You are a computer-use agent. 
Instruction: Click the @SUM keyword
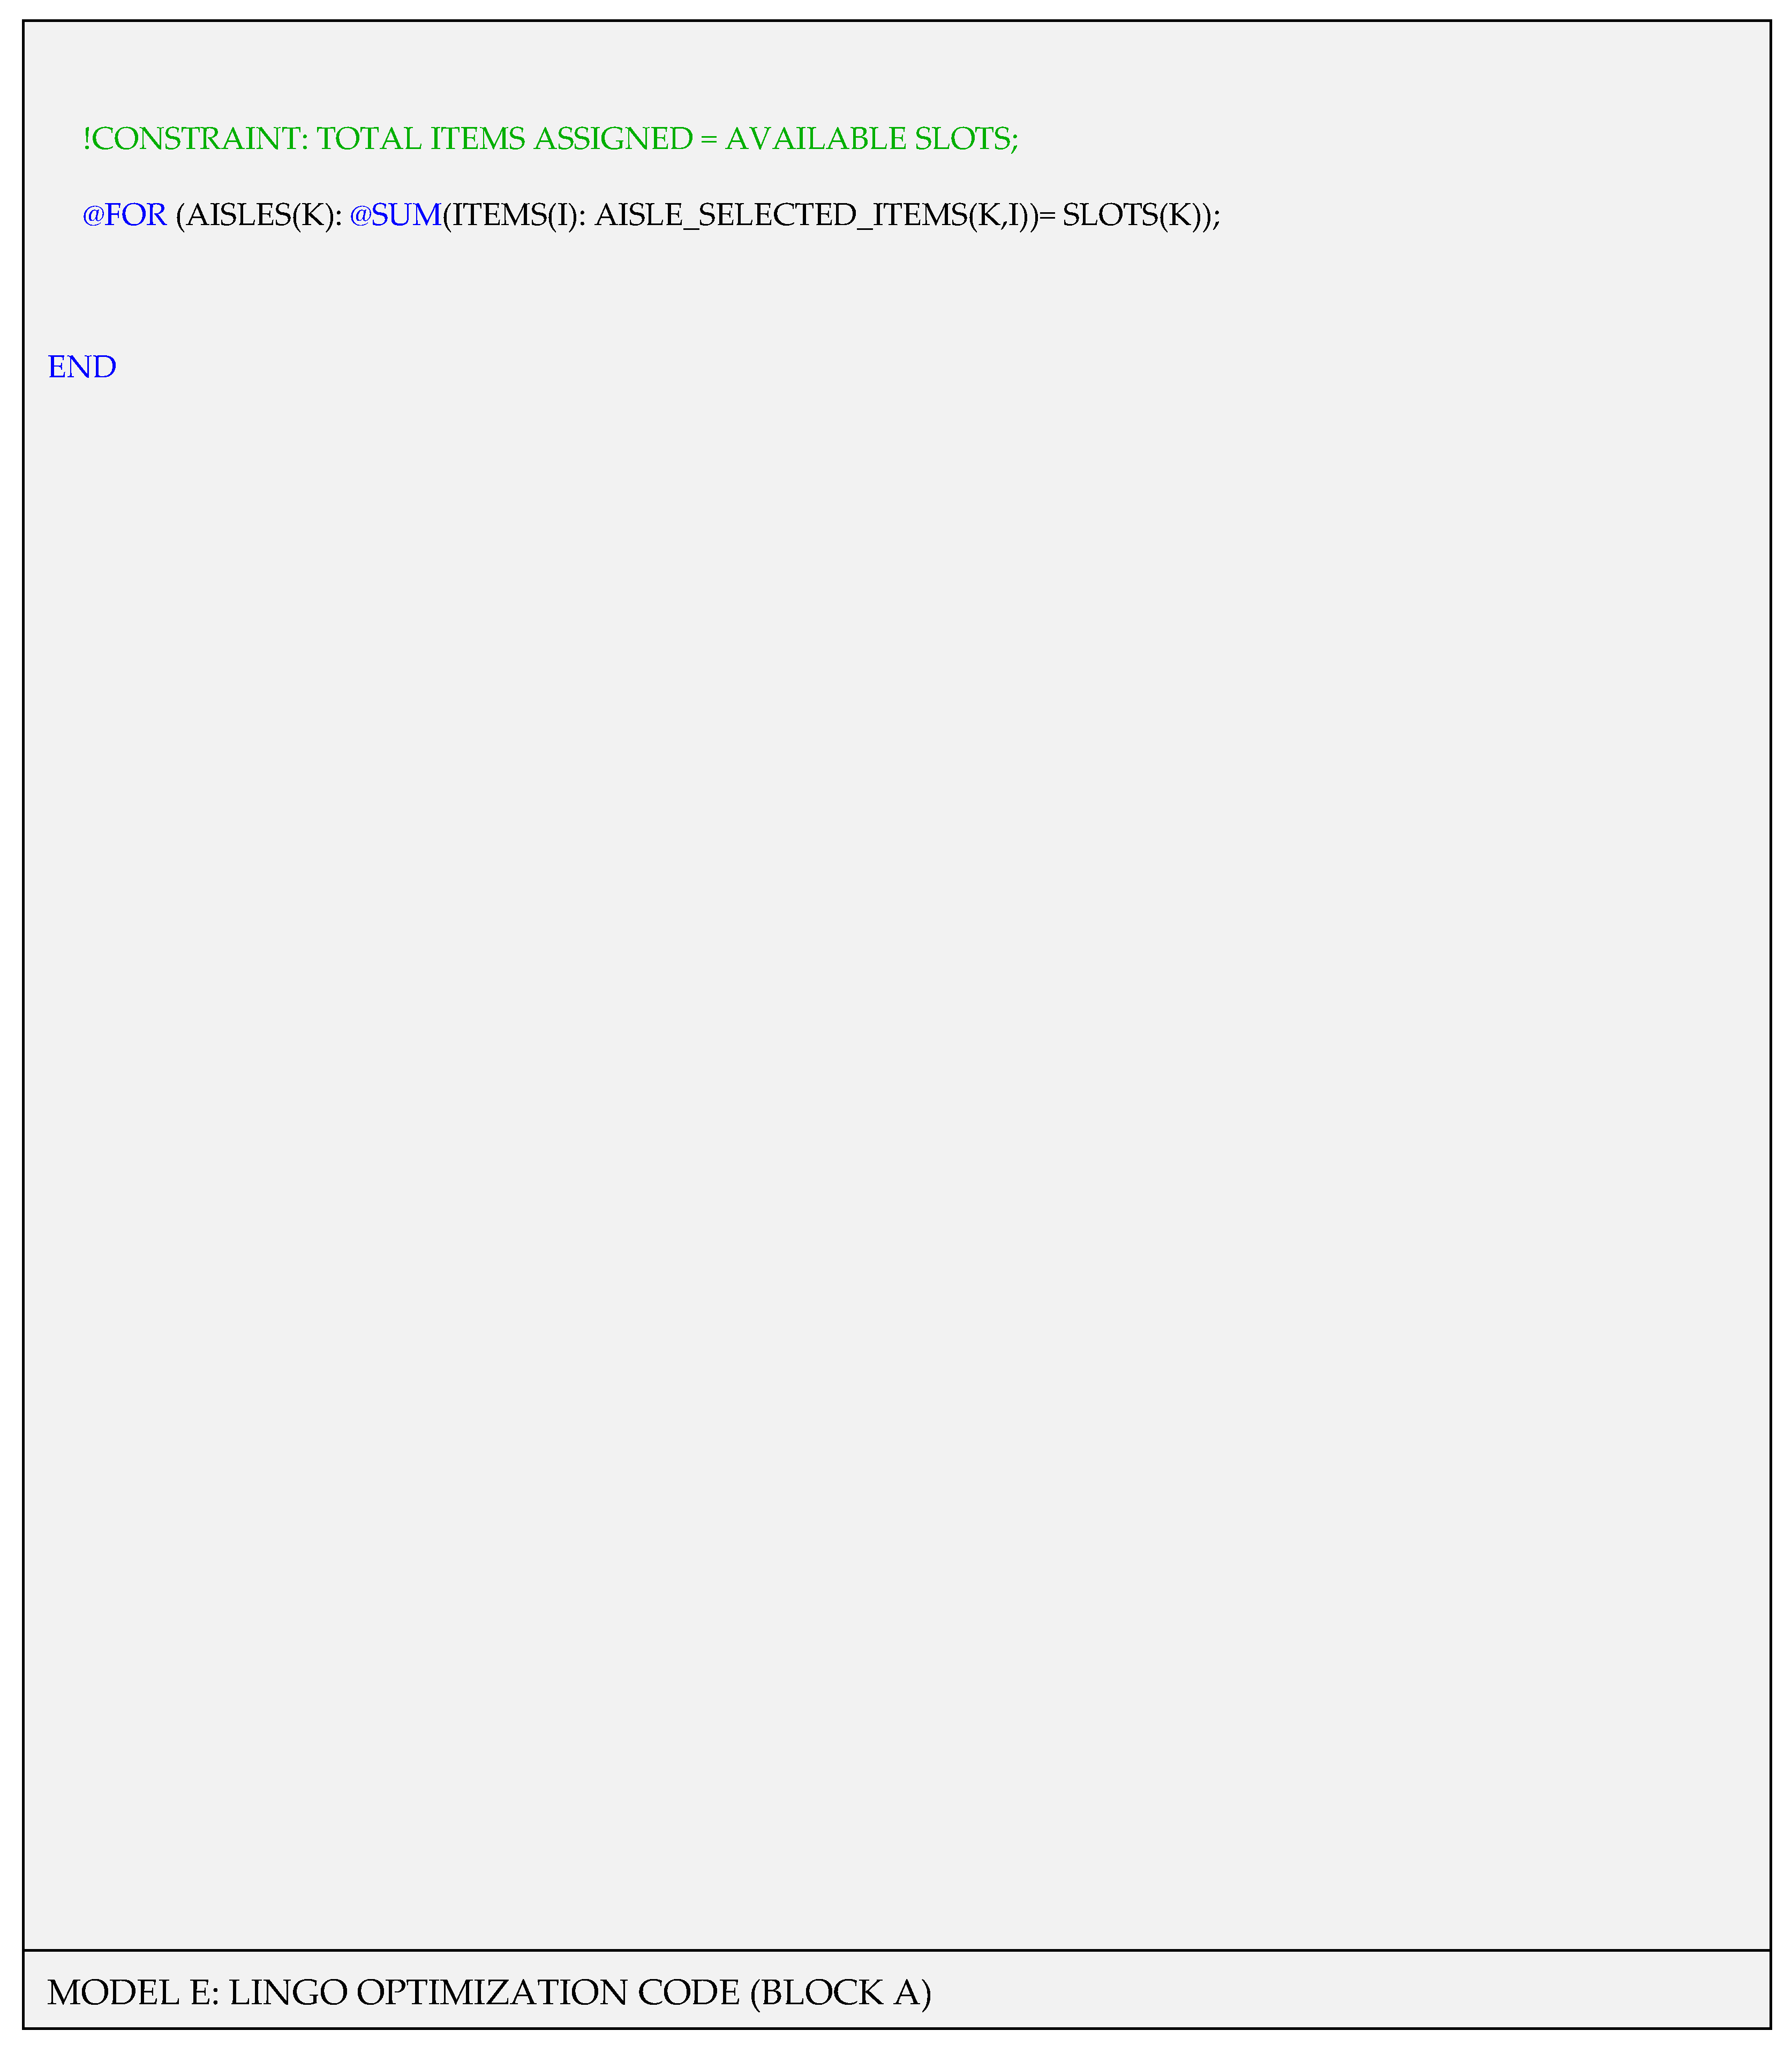pos(395,215)
